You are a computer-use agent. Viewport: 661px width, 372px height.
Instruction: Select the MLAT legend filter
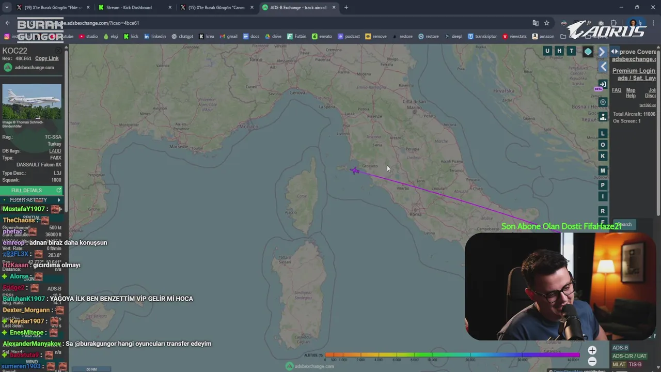[619, 364]
